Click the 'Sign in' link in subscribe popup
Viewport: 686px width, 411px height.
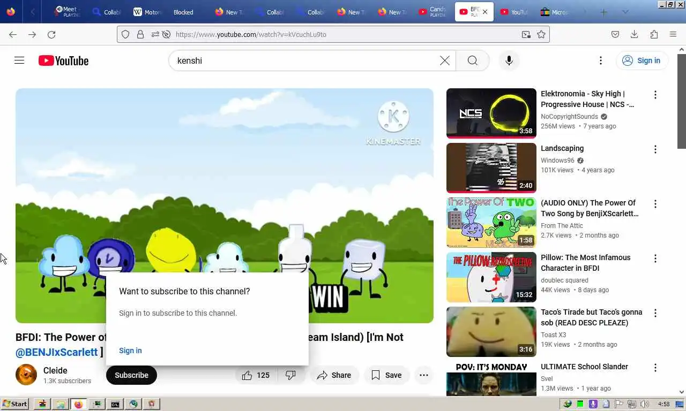[130, 351]
